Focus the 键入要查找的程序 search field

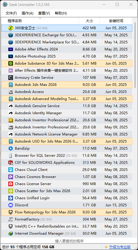click(x=69, y=241)
